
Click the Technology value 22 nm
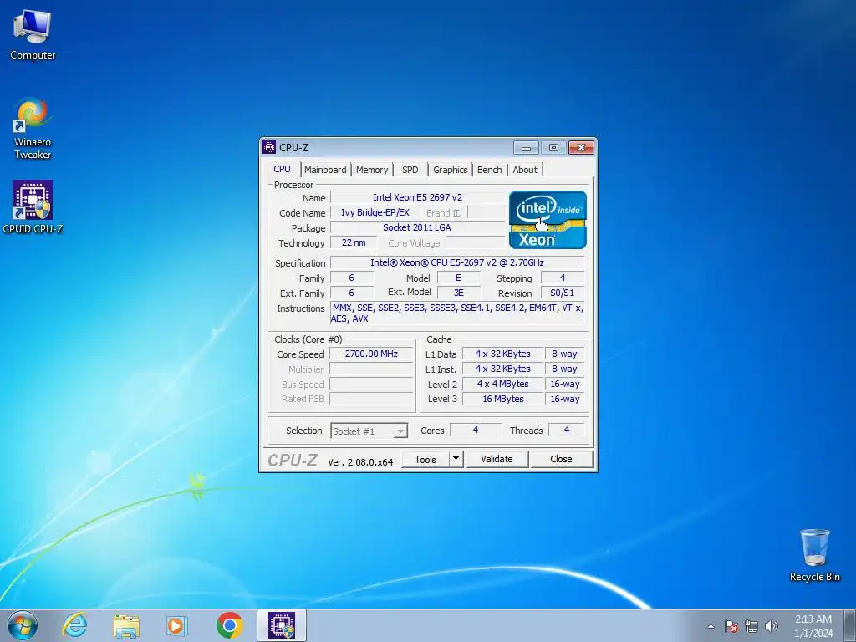354,242
